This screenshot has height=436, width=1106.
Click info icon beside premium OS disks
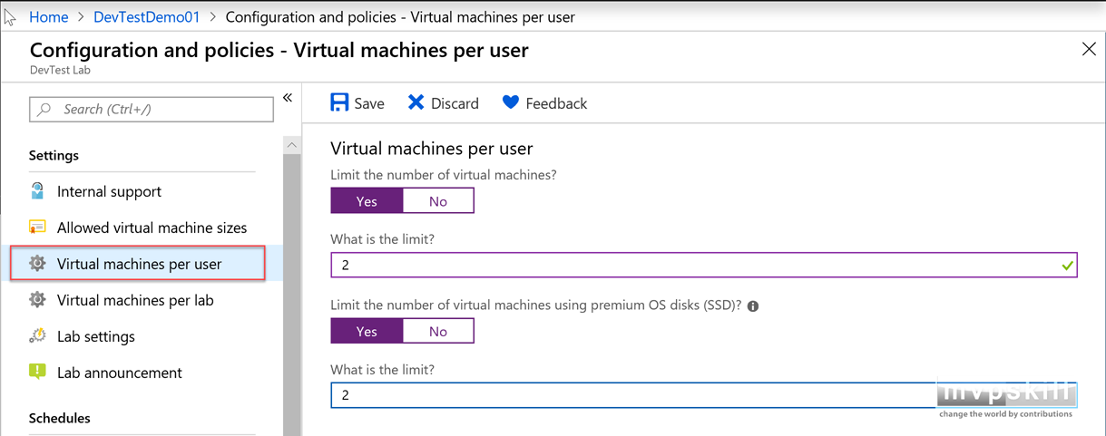pos(752,306)
